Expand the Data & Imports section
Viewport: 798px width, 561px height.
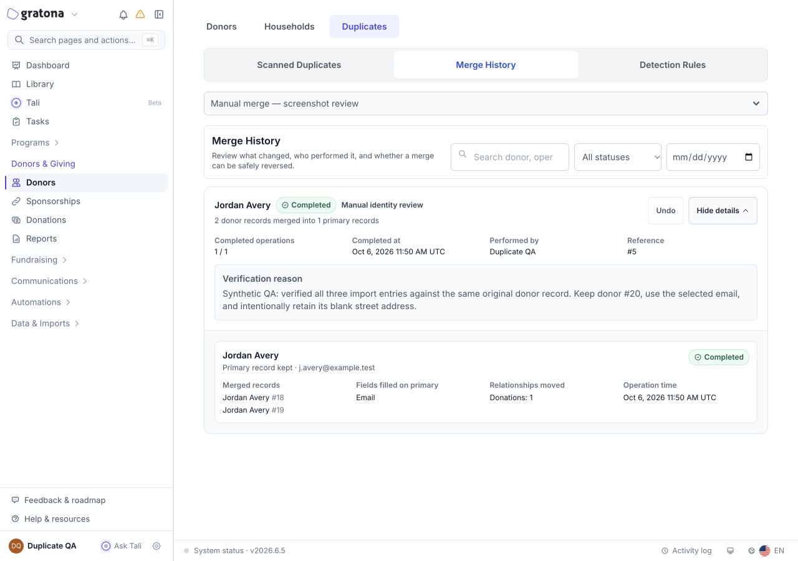coord(46,324)
